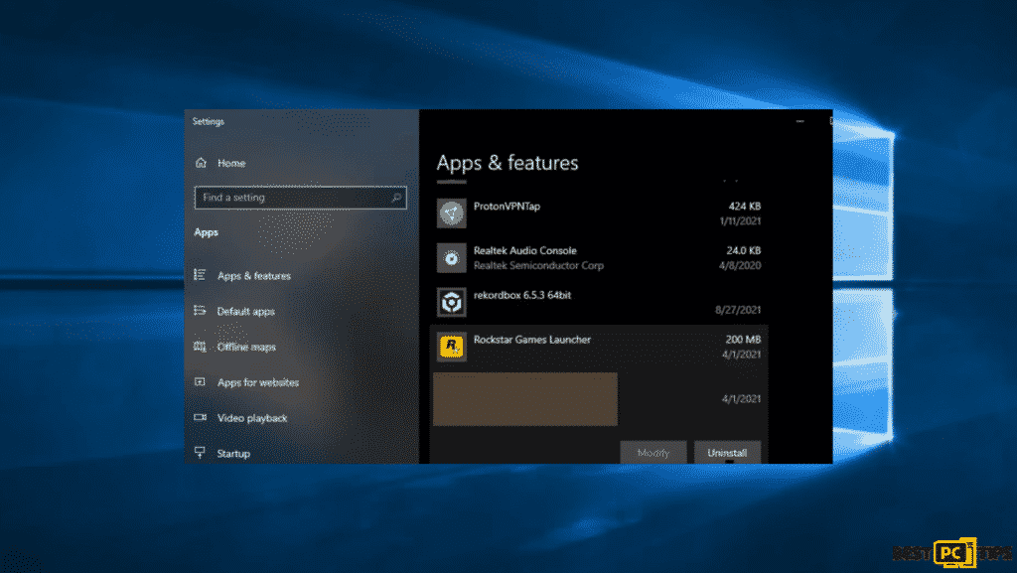
Task: Click the Home icon in Settings sidebar
Action: [x=201, y=163]
